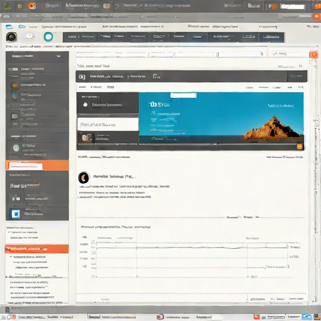This screenshot has height=321, width=321.
Task: Click the orange icon in bottom taskbar
Action: point(257,317)
